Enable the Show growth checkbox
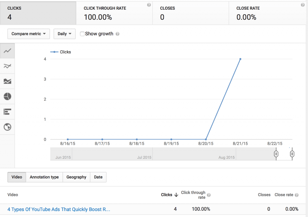 tap(82, 34)
